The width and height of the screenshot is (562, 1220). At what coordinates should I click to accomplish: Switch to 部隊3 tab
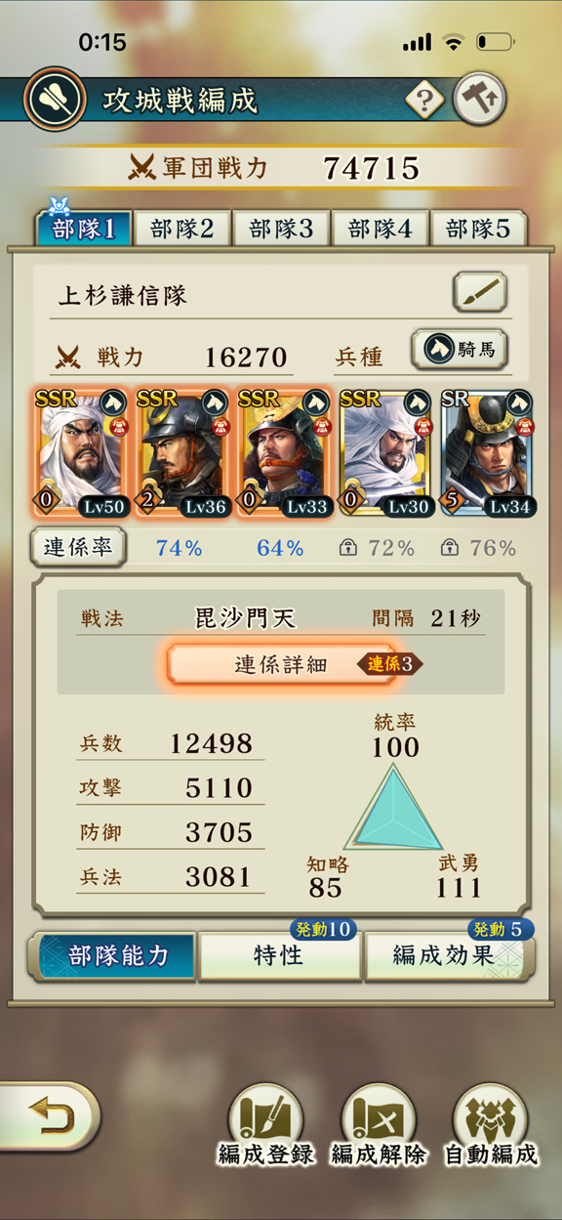point(281,230)
